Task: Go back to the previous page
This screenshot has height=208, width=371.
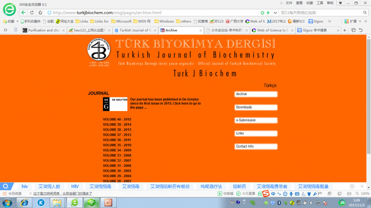Action: pos(23,12)
